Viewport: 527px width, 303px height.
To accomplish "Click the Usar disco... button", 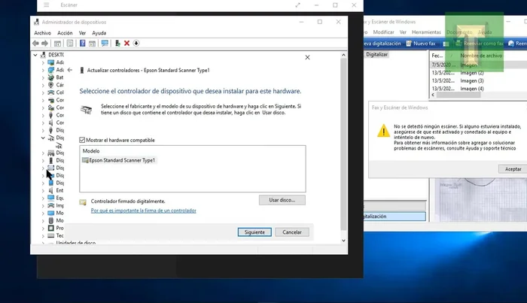I will 282,200.
